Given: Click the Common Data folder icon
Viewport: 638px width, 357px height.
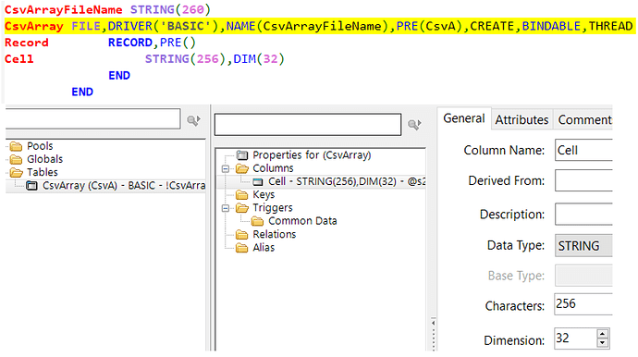Looking at the screenshot, I should tap(258, 221).
